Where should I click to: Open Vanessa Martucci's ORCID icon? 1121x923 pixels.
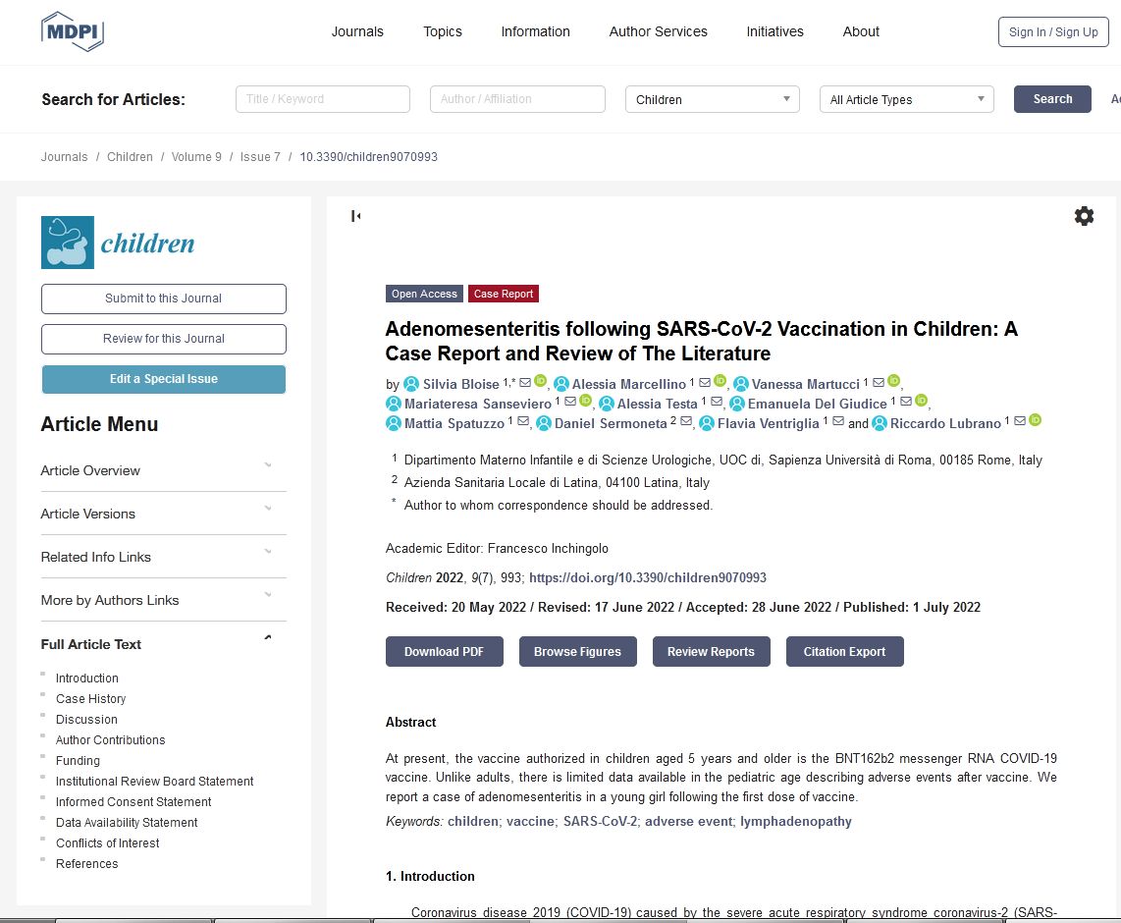coord(893,381)
